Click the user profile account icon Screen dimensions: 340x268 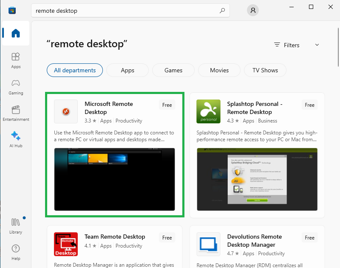click(253, 11)
